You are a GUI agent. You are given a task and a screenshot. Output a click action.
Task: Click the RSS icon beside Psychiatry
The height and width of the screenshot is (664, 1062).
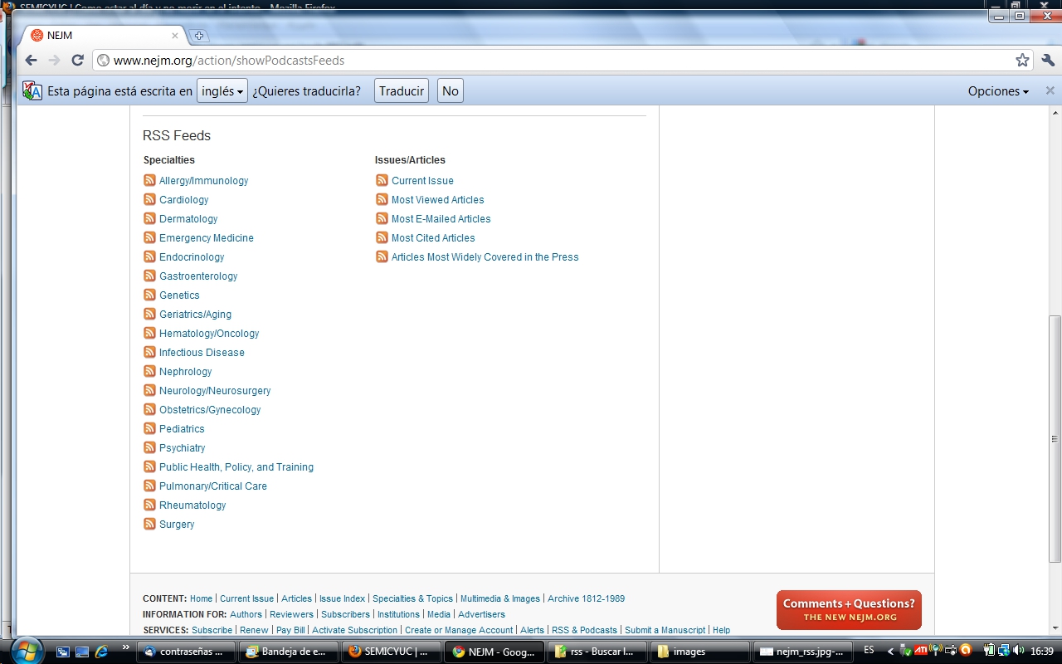149,447
